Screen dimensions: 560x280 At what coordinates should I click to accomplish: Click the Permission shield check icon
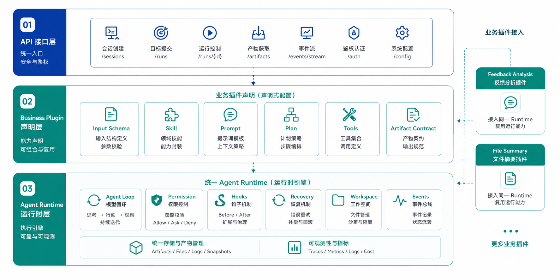(157, 200)
